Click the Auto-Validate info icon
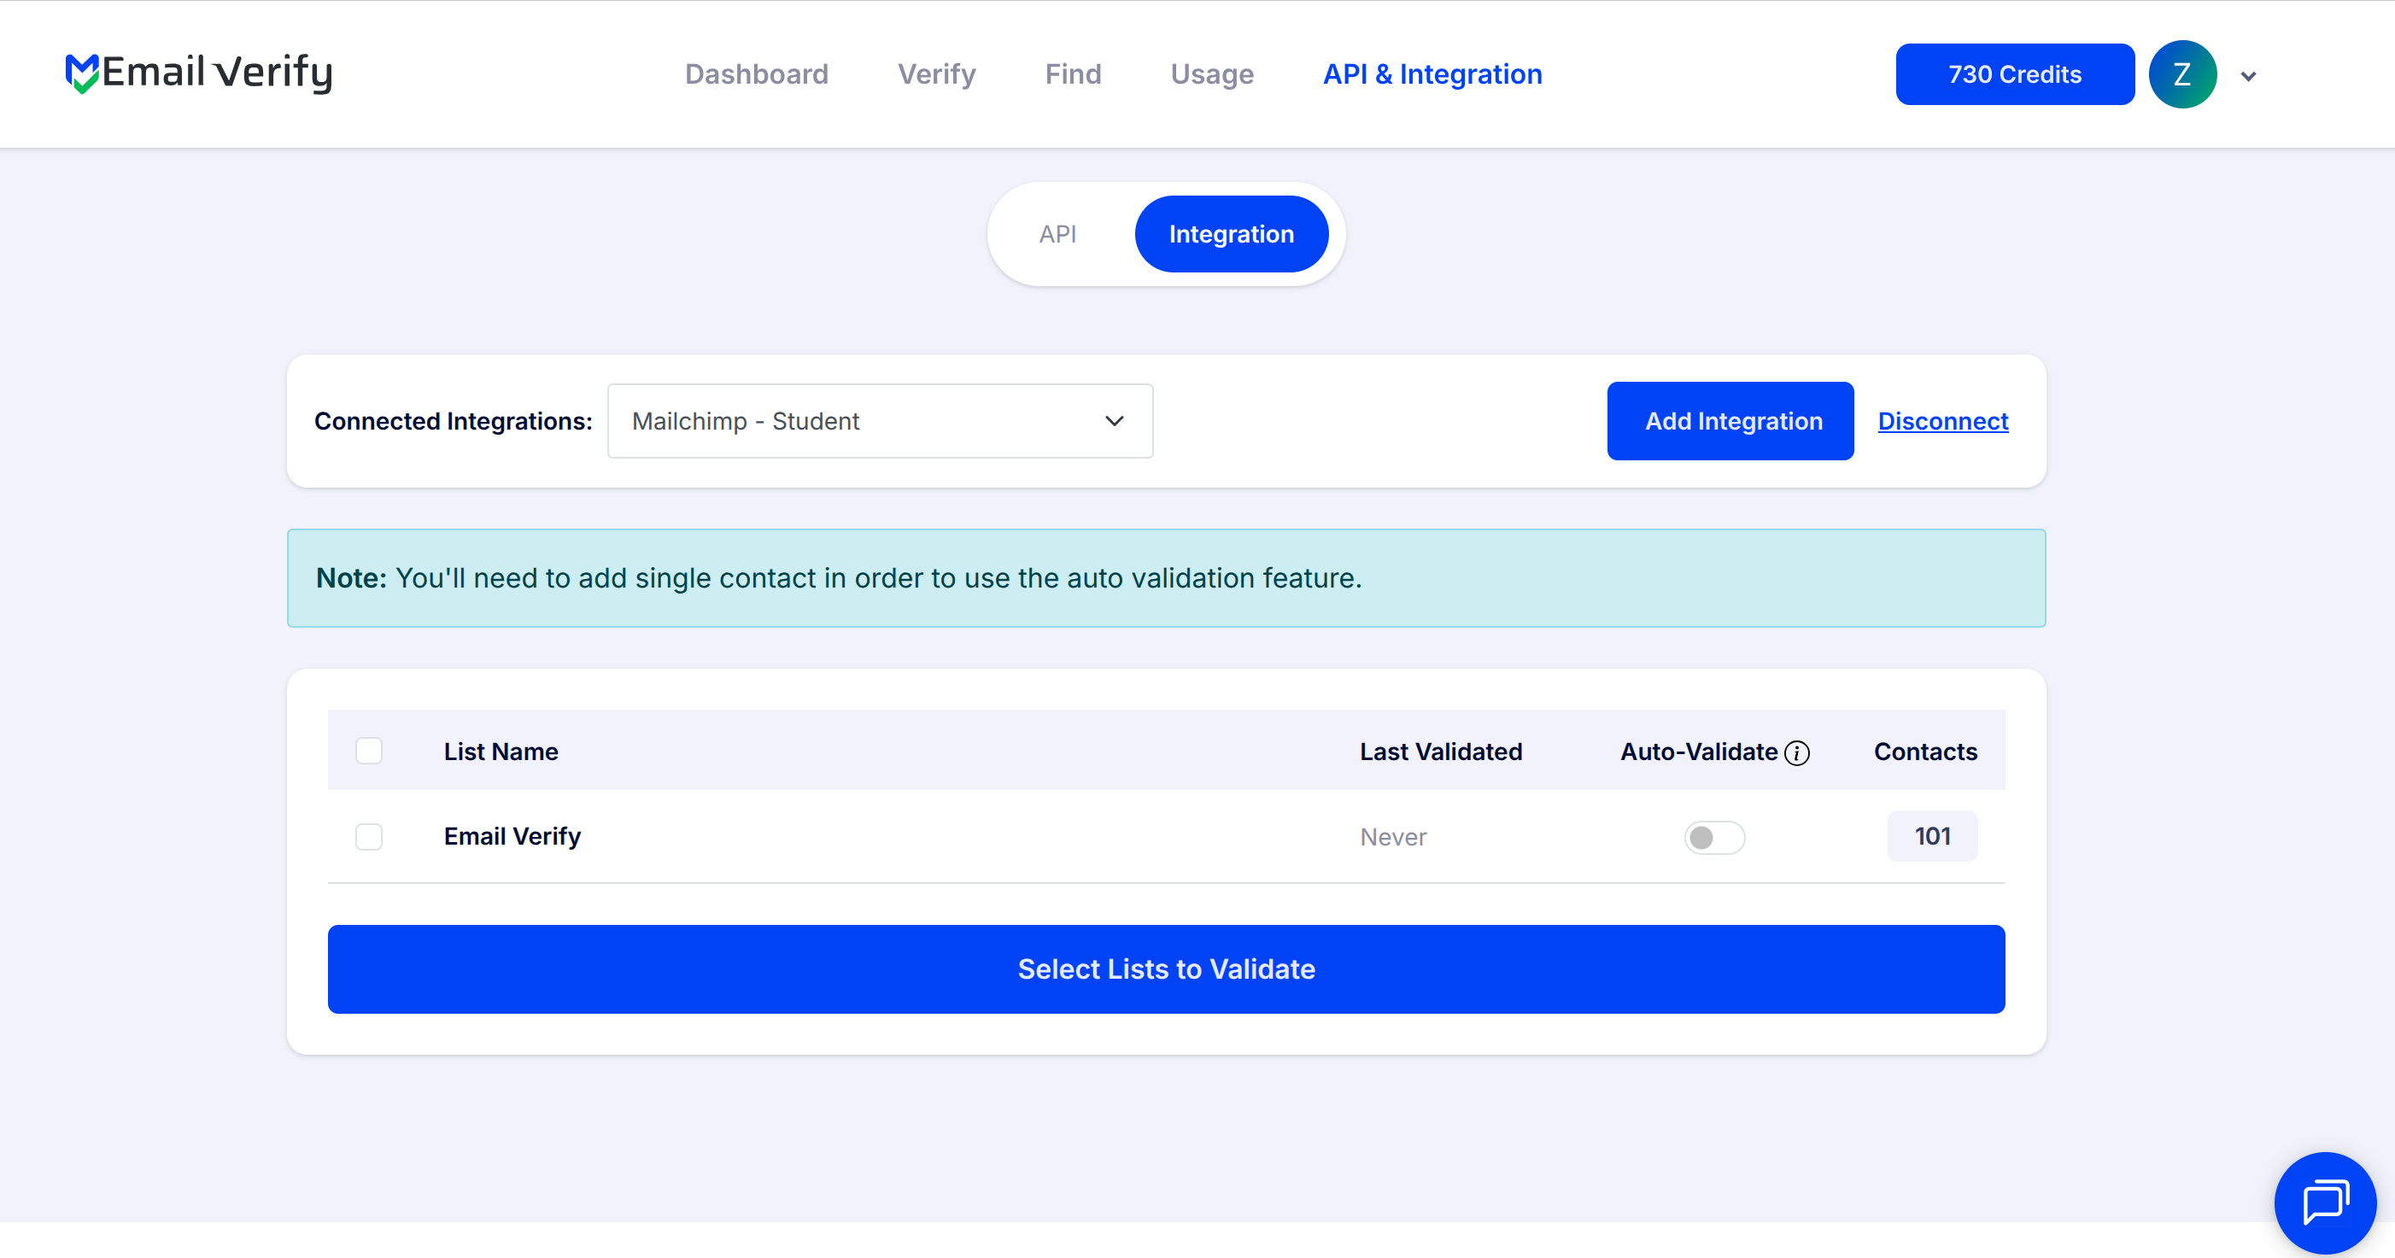This screenshot has height=1258, width=2395. click(1797, 752)
